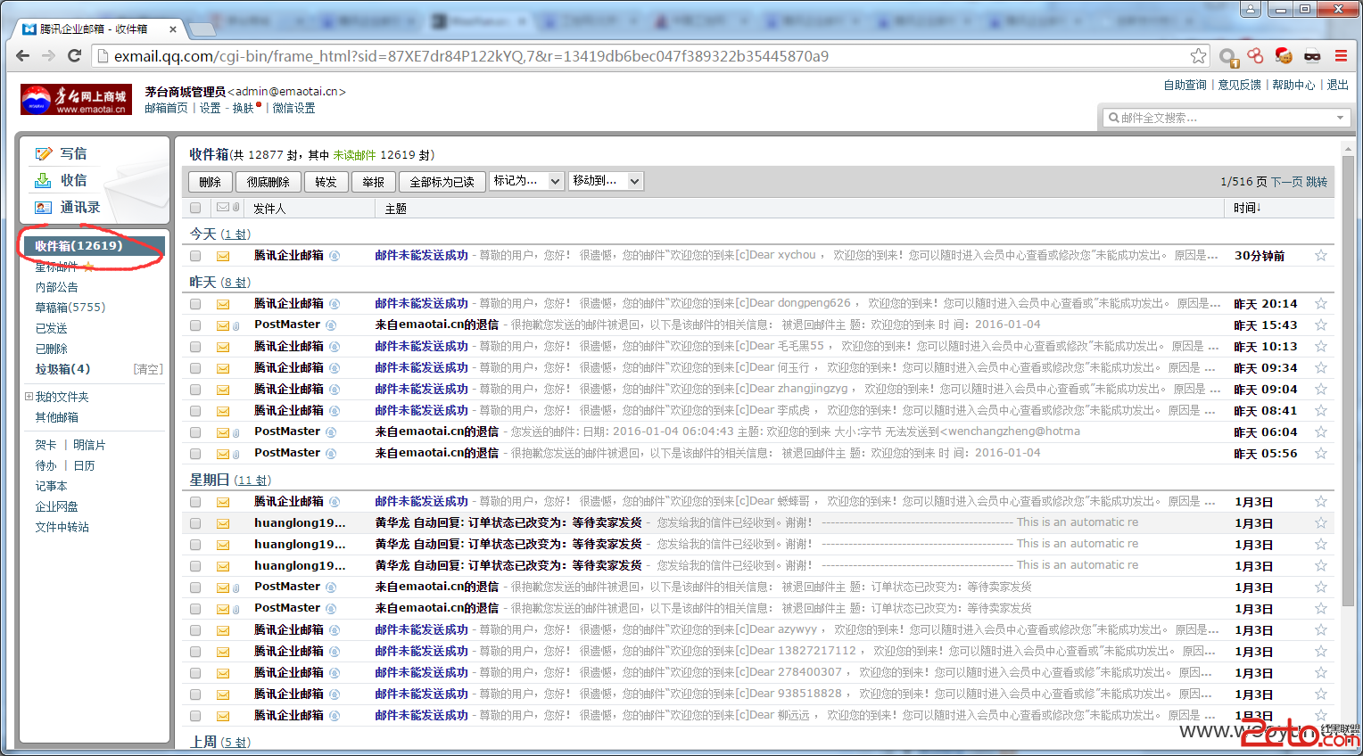The width and height of the screenshot is (1363, 756).
Task: Click 退出 logout link
Action: pyautogui.click(x=1338, y=86)
